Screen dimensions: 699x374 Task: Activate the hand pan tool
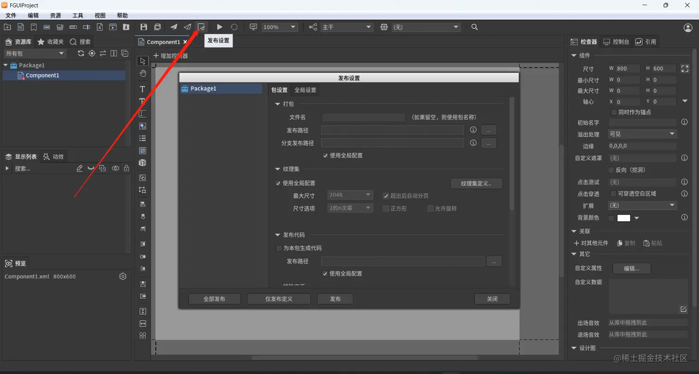tap(142, 73)
